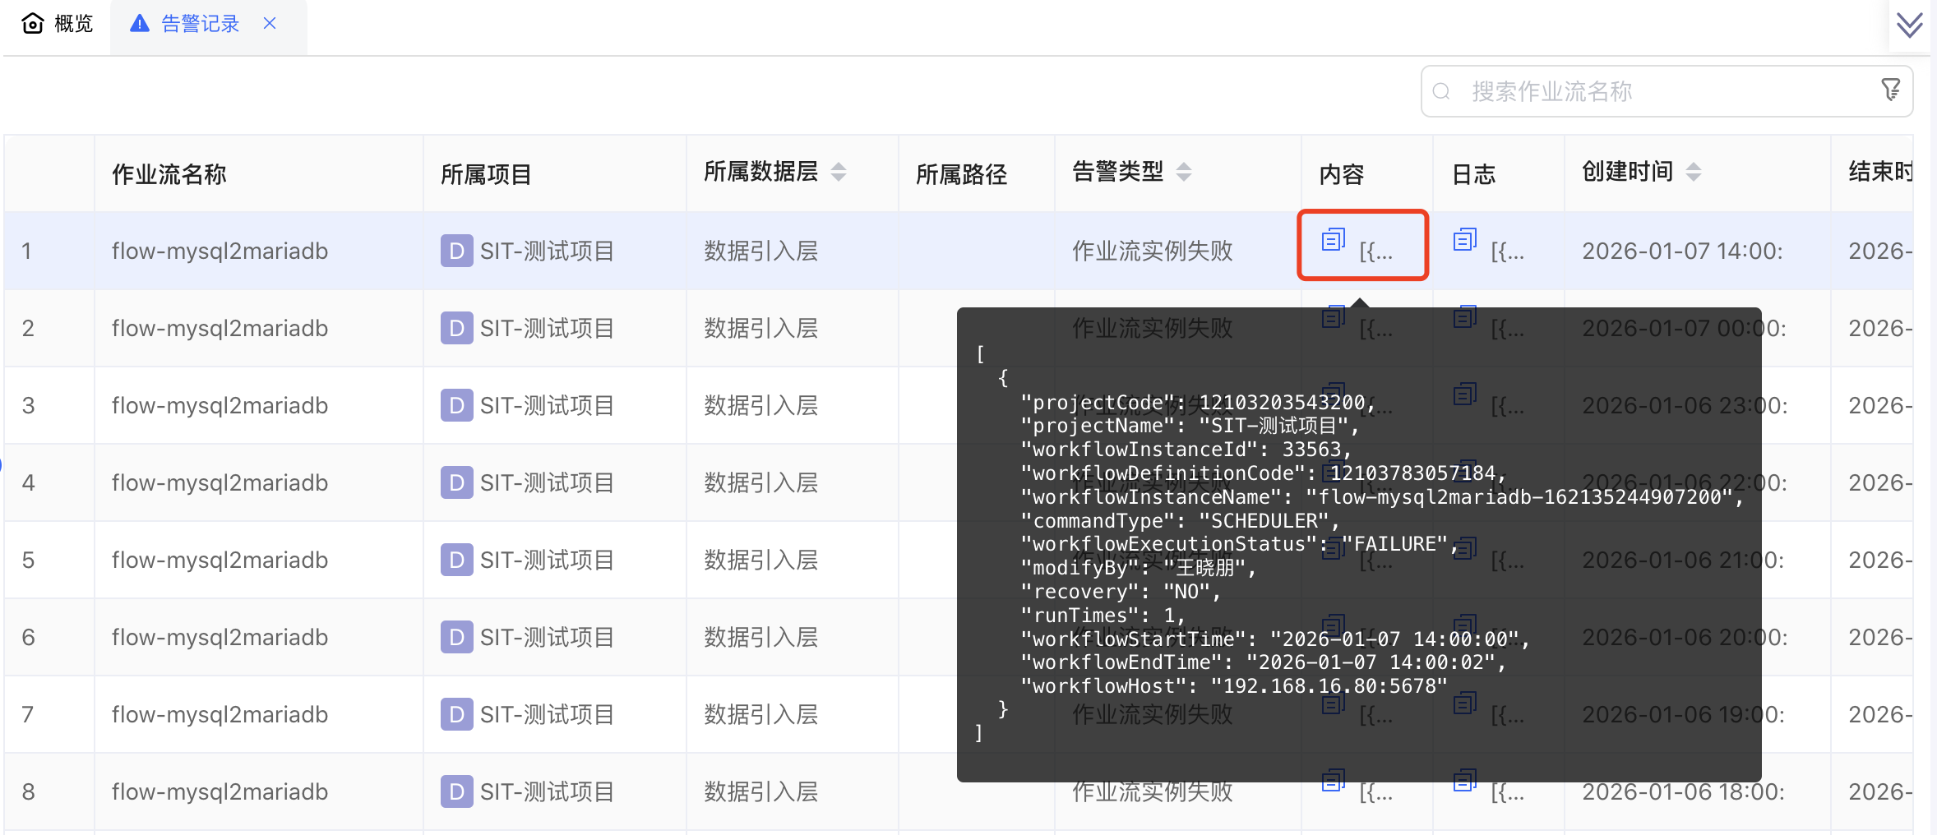Sort by 所属数据层 column

(x=839, y=172)
